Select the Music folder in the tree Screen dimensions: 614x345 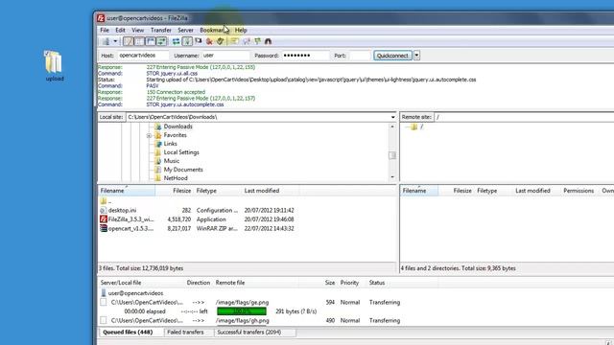[x=172, y=161]
